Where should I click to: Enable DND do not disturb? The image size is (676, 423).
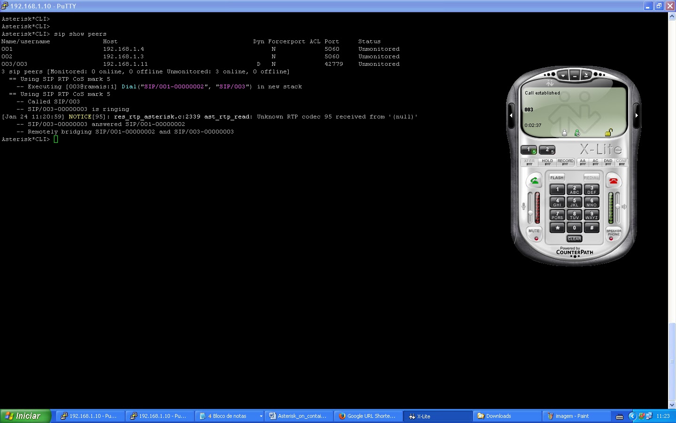pos(608,162)
